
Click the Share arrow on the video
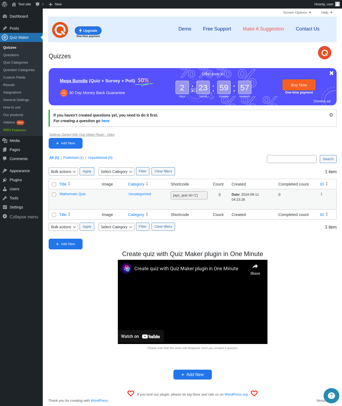coord(255,266)
